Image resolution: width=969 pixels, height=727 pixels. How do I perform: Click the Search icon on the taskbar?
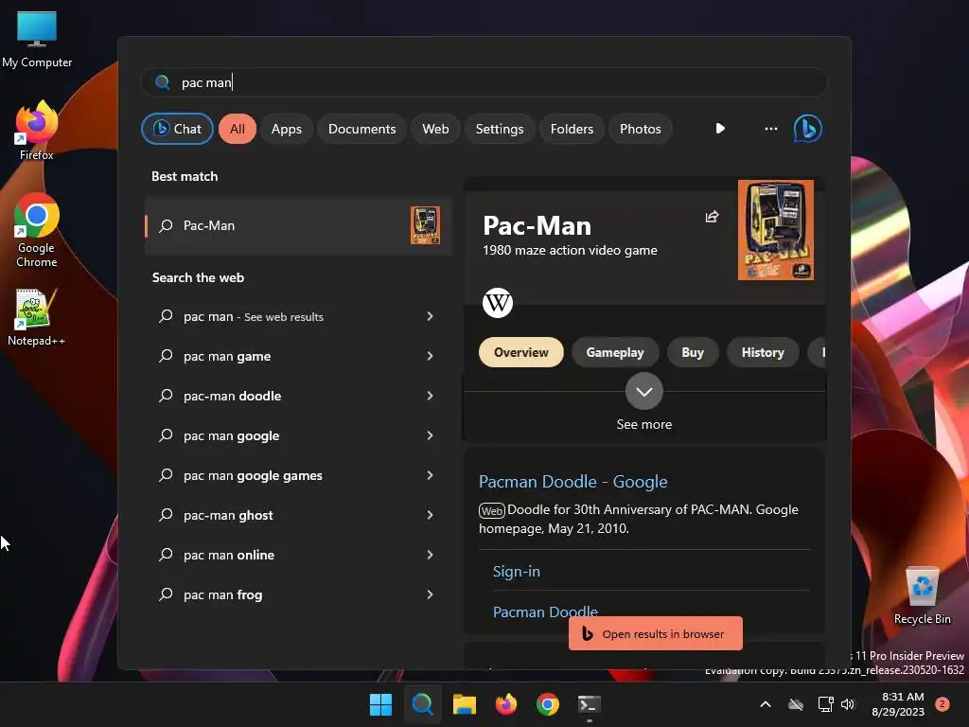tap(423, 704)
